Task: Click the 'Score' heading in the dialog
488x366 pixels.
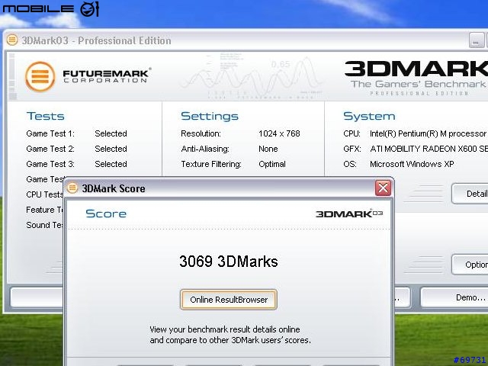Action: [106, 213]
